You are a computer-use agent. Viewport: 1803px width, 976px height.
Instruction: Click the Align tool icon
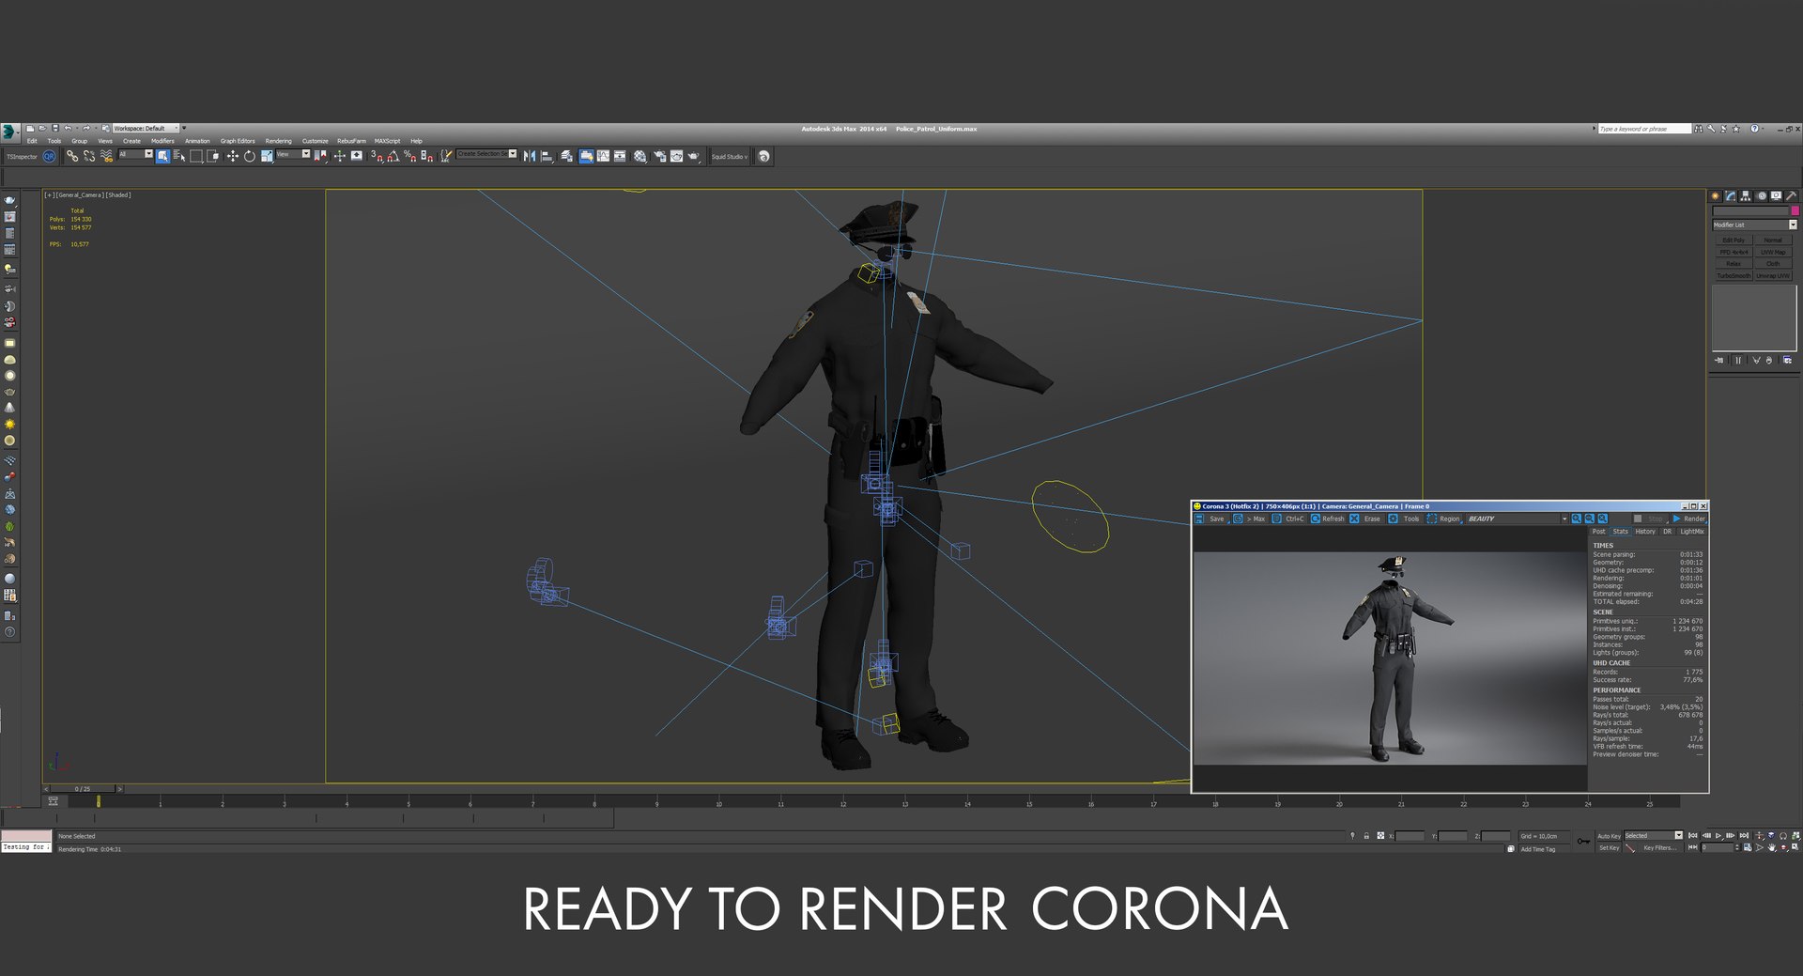pyautogui.click(x=547, y=156)
